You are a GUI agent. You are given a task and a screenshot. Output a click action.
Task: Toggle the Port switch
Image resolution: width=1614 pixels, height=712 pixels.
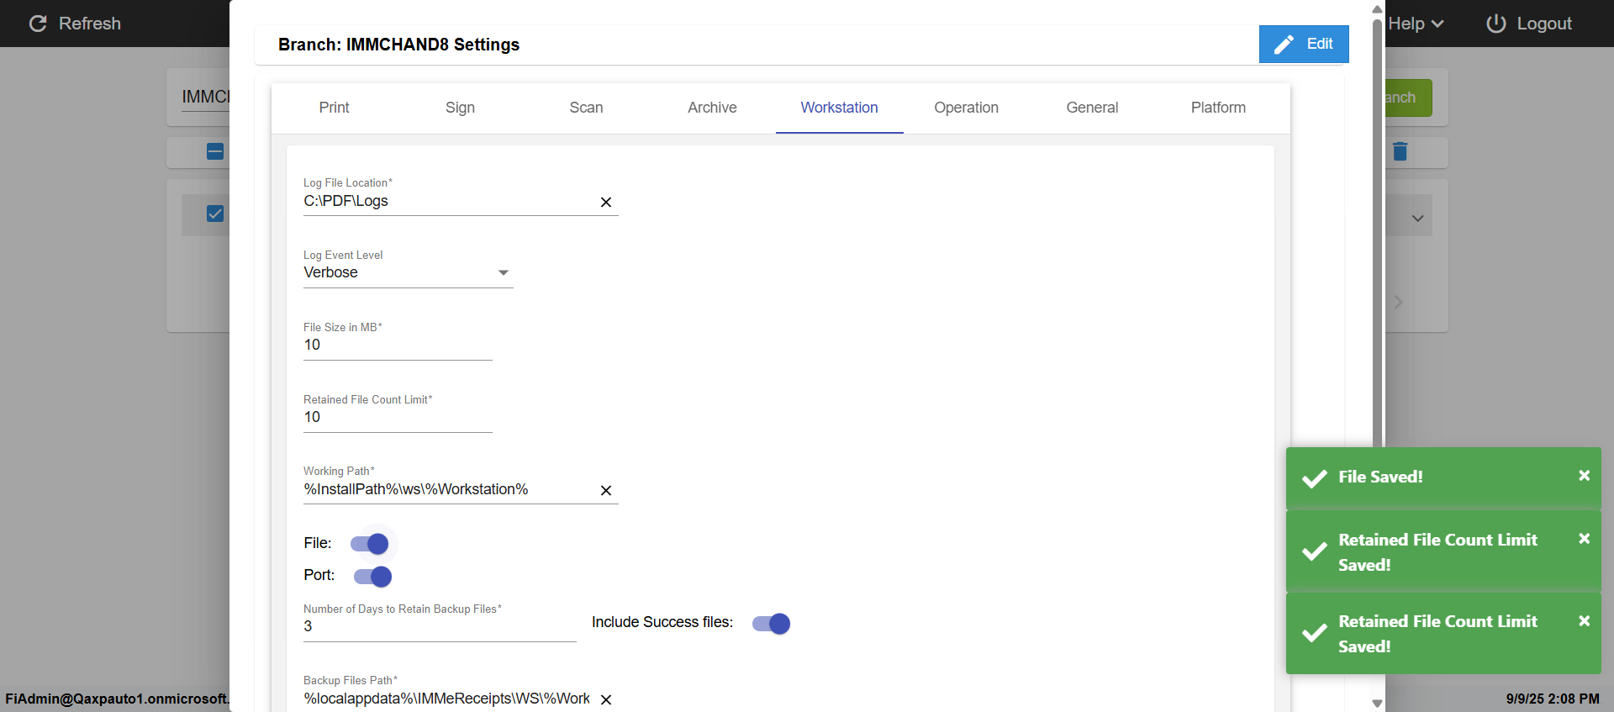coord(373,577)
